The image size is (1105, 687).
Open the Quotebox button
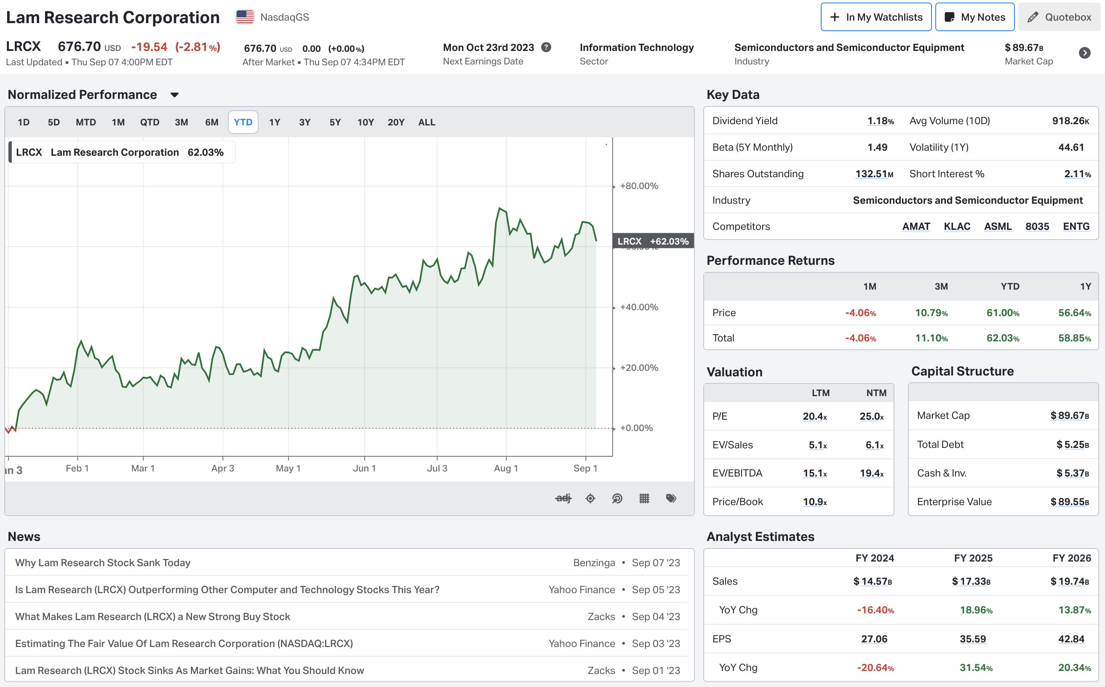[1059, 17]
